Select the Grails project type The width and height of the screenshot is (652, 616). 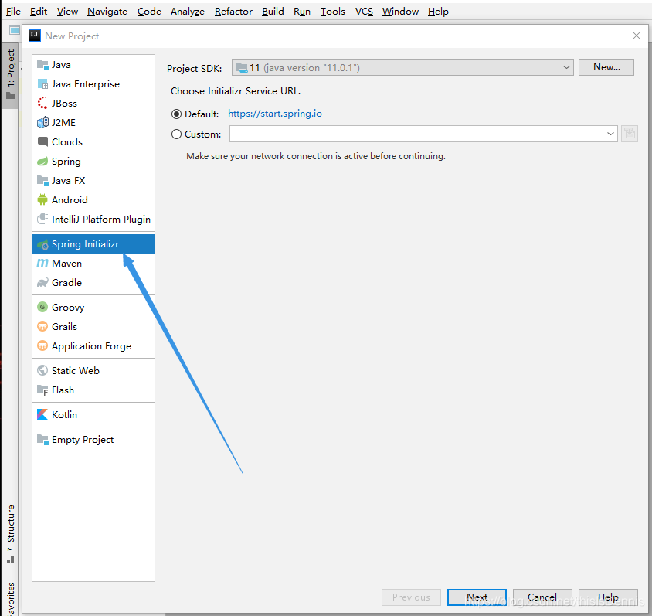tap(93, 327)
